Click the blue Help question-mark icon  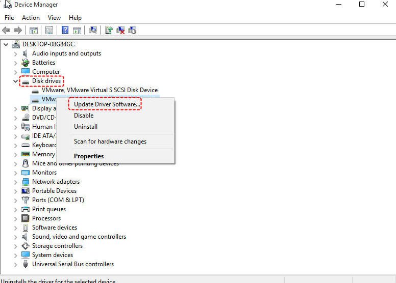(65, 30)
